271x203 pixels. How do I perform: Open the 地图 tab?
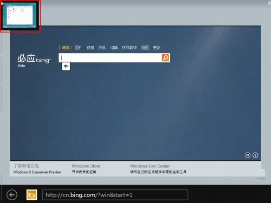(x=145, y=48)
